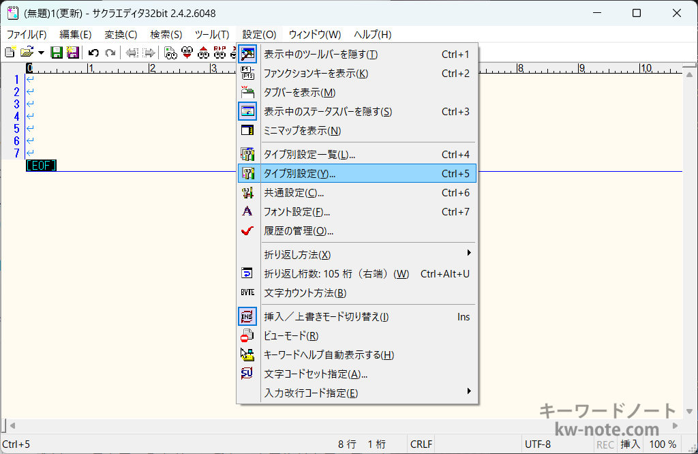
Task: Toggle 表示中のツールバーを隠す menu item
Action: point(320,55)
